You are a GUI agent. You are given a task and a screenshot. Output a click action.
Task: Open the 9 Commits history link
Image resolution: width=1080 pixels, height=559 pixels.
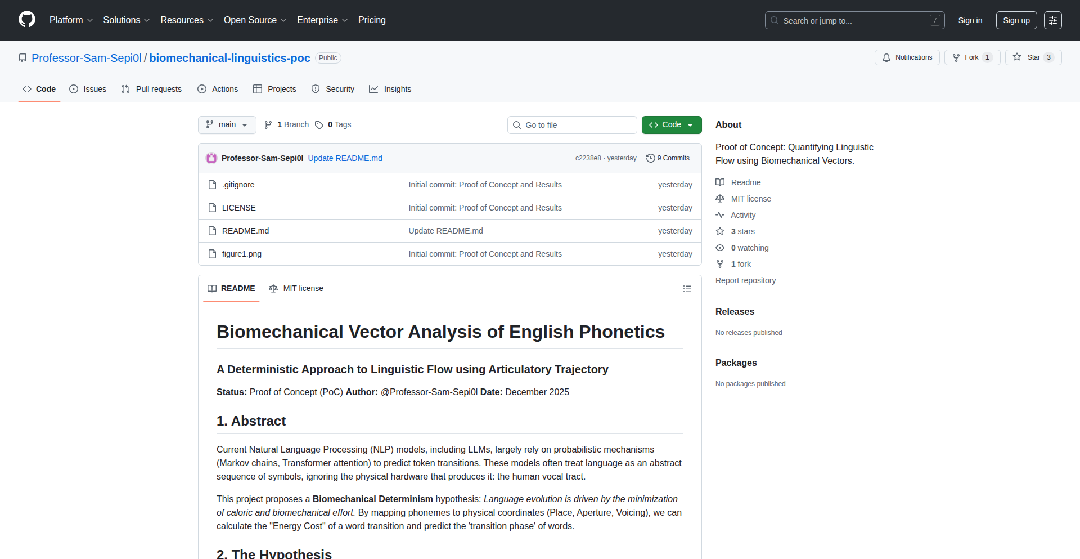coord(668,158)
